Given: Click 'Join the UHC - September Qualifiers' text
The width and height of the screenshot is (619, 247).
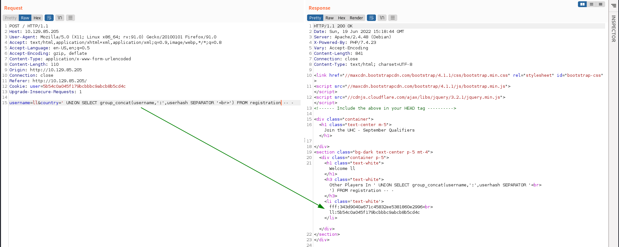Looking at the screenshot, I should pyautogui.click(x=369, y=130).
